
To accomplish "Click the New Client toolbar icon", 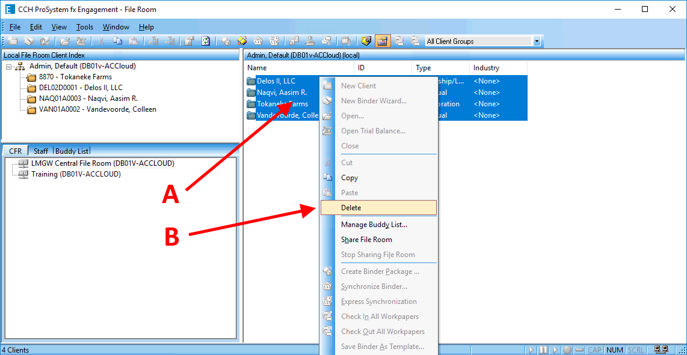I will click(x=12, y=41).
